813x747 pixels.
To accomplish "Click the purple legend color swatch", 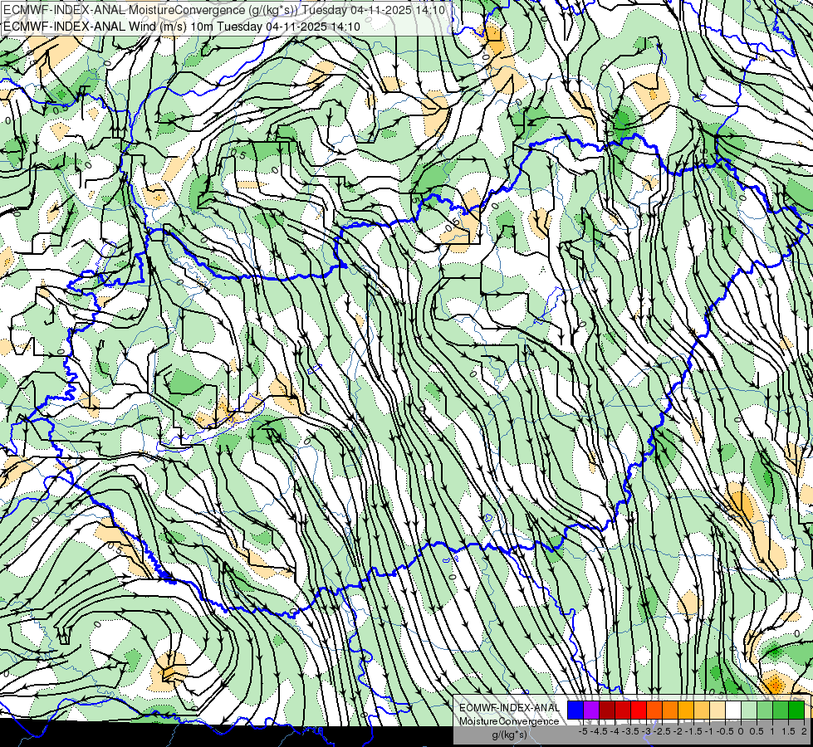I will (591, 710).
